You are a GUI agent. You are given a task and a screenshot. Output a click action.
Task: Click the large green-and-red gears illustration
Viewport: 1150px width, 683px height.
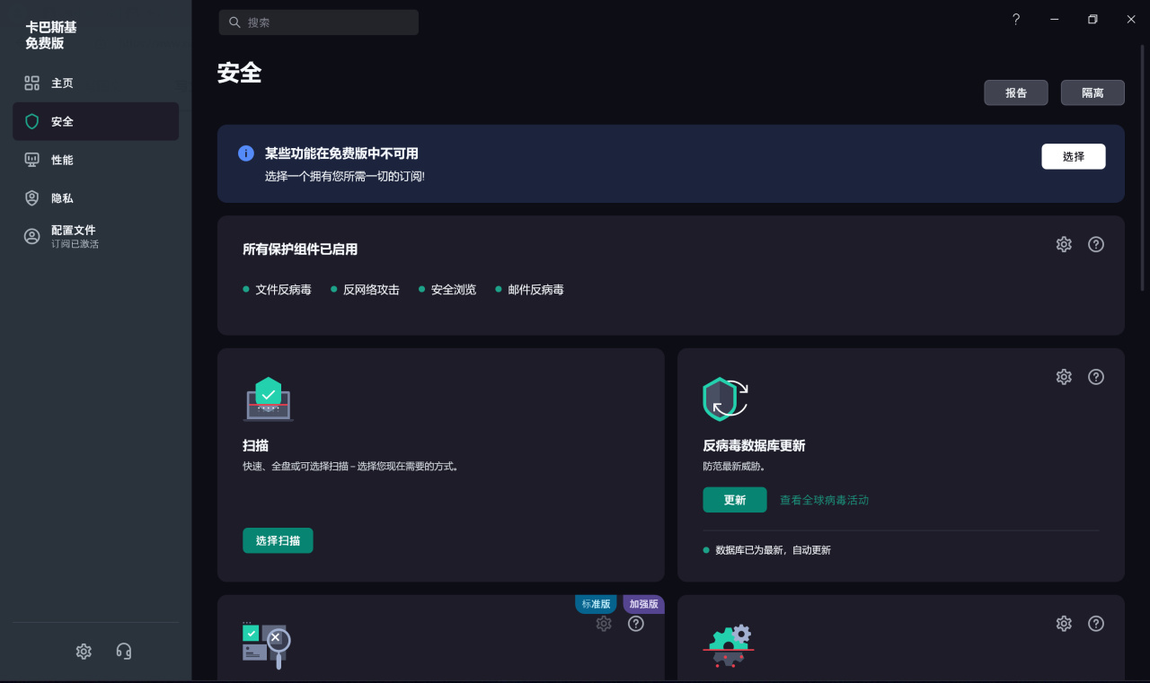coord(729,646)
